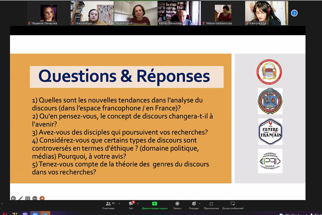The image size is (322, 215).
Task: Click the red university seal logo
Action: (x=269, y=72)
